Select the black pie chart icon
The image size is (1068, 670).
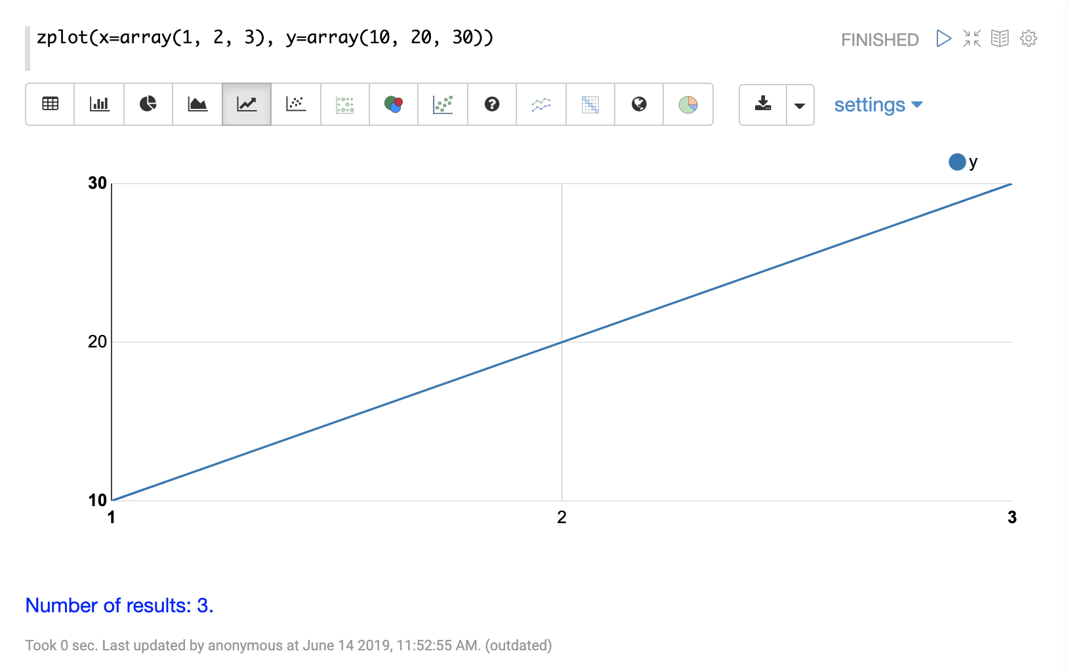tap(148, 104)
